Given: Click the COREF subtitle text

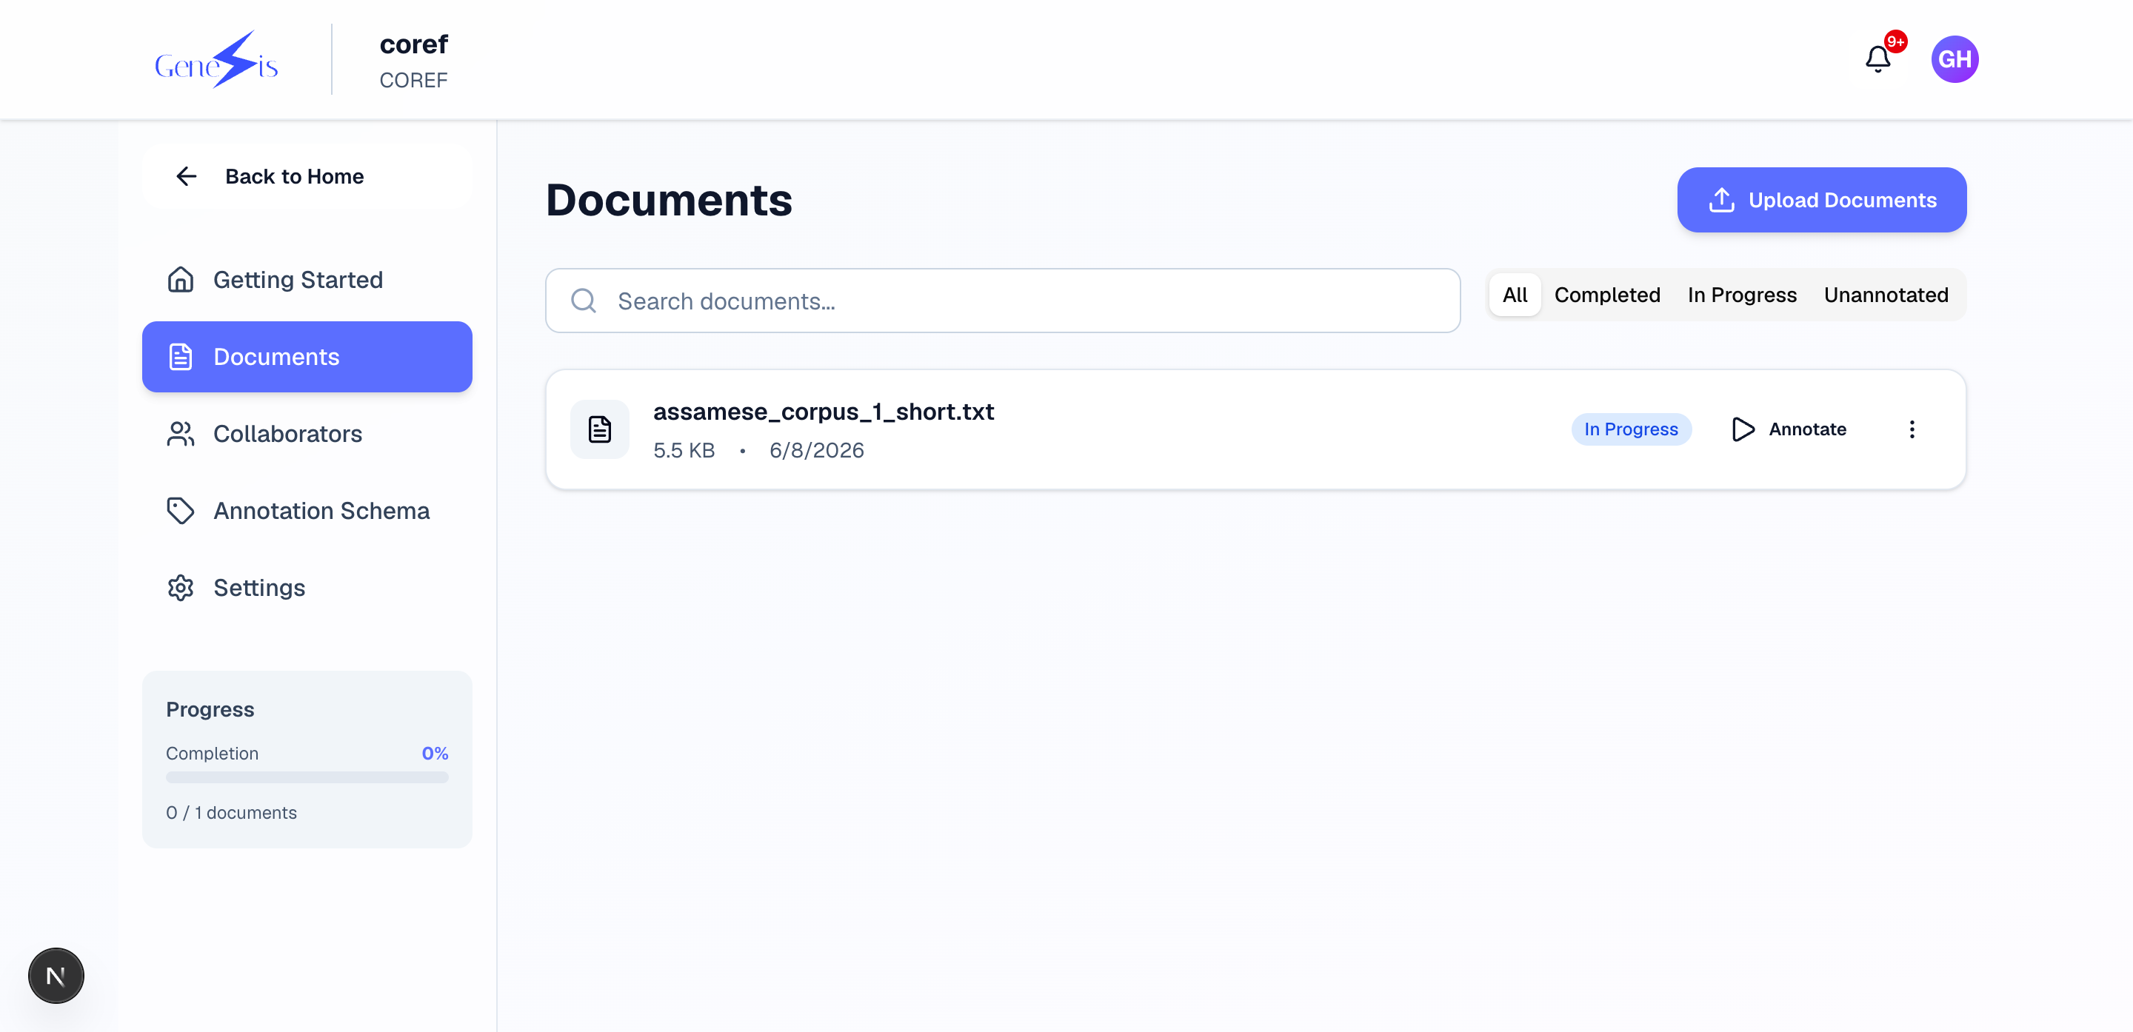Looking at the screenshot, I should (413, 80).
